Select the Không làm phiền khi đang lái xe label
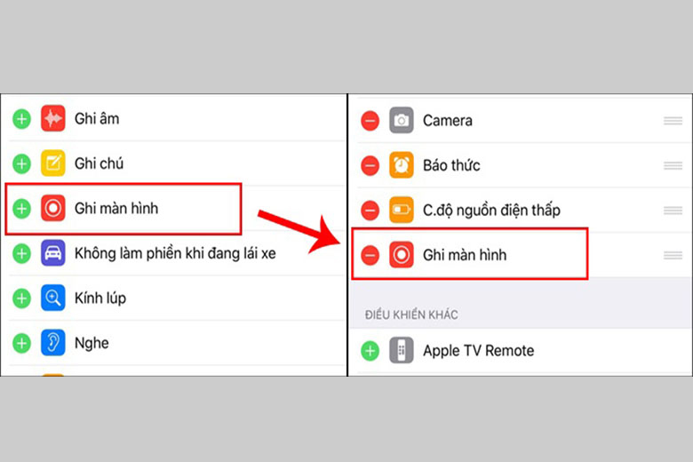Viewport: 693px width, 462px height. click(175, 254)
